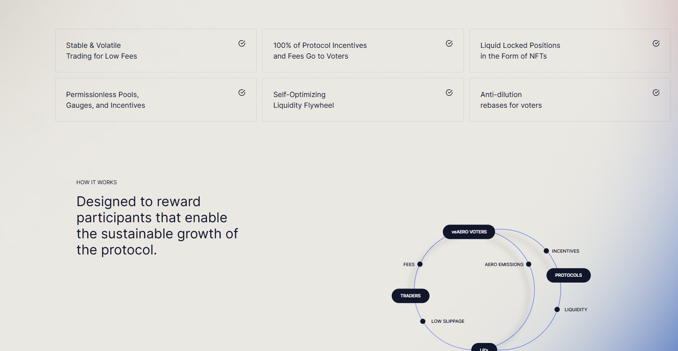Click the HOW IT WORKS label
Viewport: 678px width, 351px height.
(97, 182)
